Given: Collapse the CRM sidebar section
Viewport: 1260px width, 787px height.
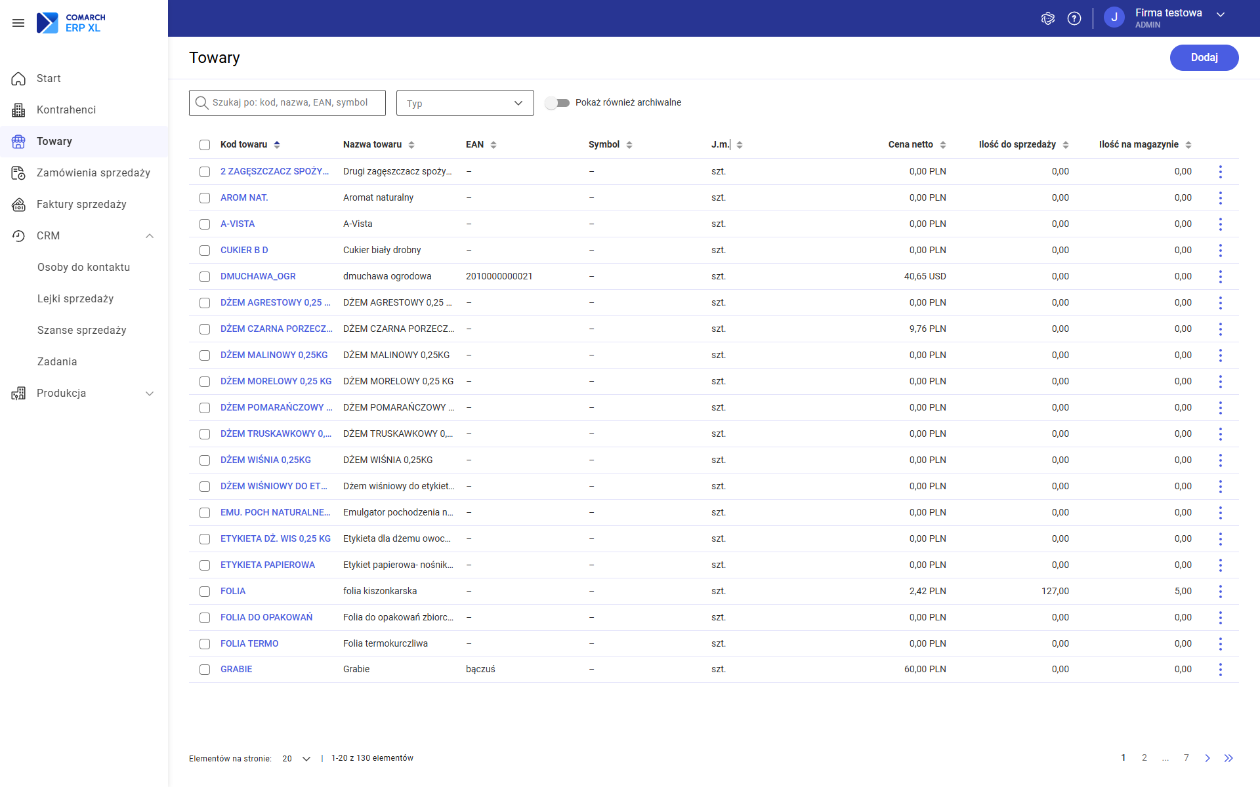Looking at the screenshot, I should point(150,236).
